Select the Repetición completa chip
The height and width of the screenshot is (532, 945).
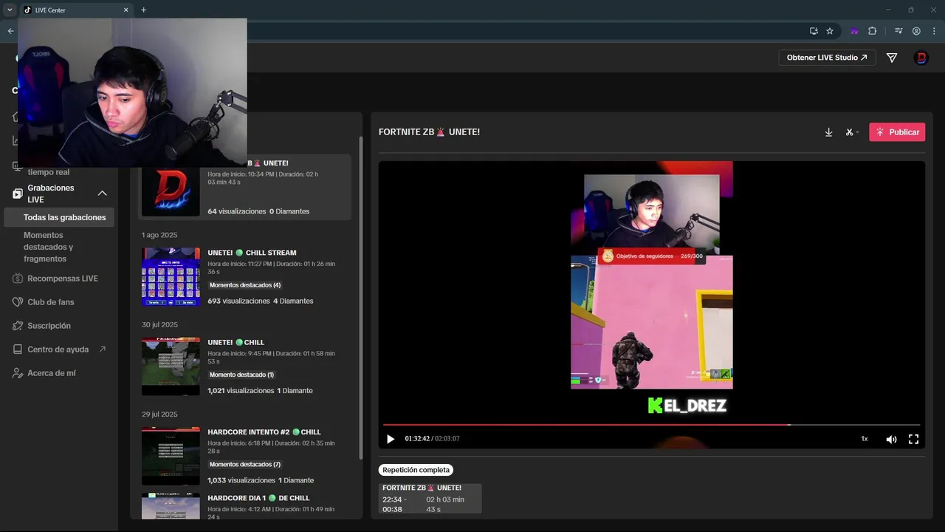(416, 470)
